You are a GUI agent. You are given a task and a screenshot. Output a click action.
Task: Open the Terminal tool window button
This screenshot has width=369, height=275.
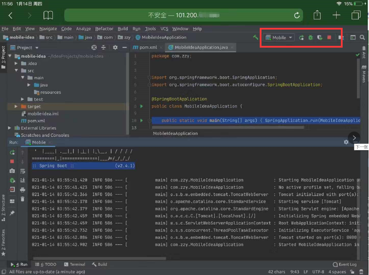pyautogui.click(x=75, y=264)
